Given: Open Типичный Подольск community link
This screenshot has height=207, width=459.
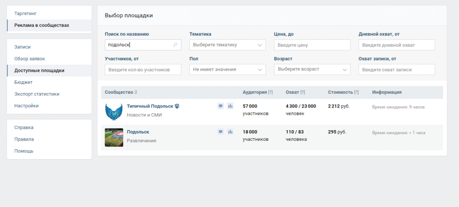Looking at the screenshot, I should tap(150, 106).
